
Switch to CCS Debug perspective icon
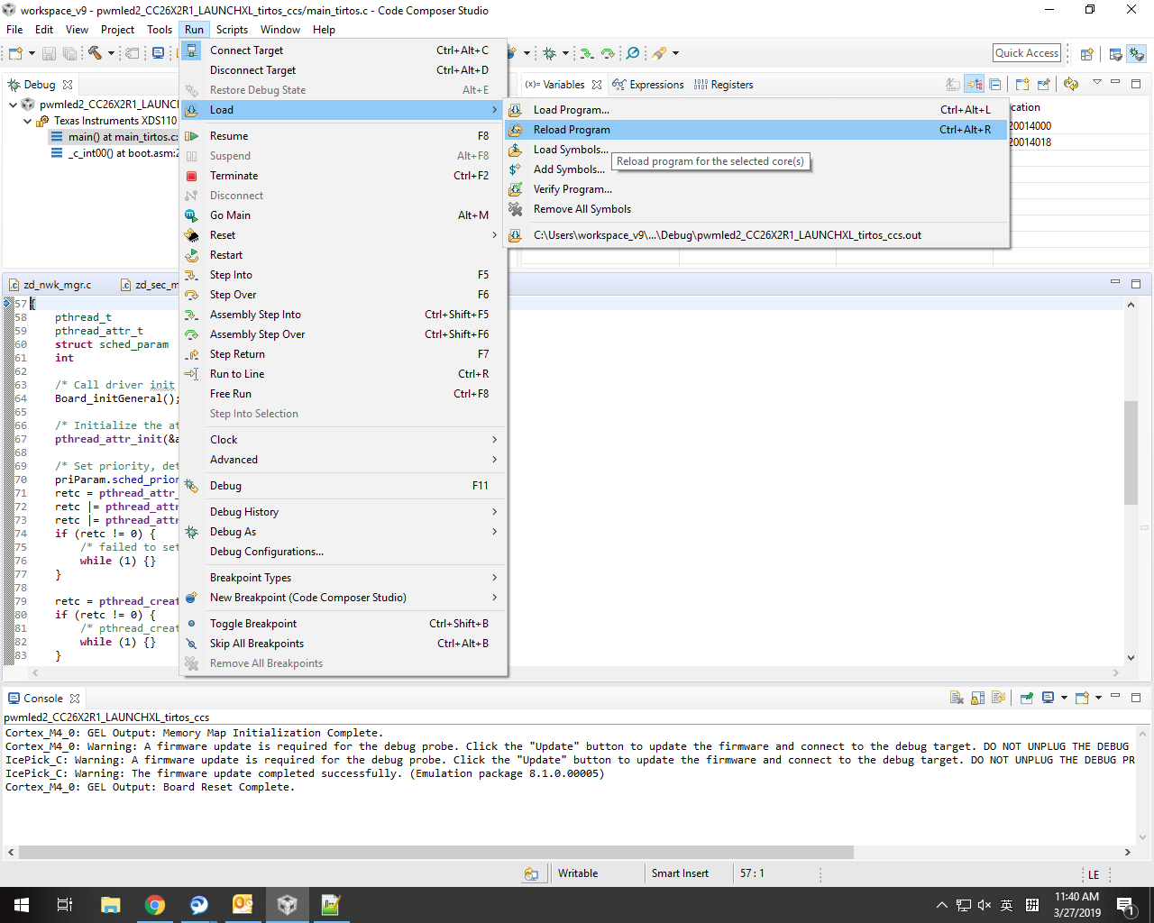tap(1136, 54)
